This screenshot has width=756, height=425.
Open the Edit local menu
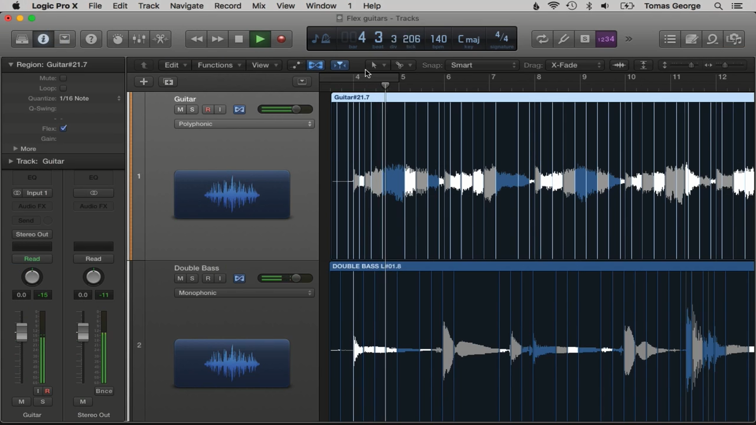[175, 65]
